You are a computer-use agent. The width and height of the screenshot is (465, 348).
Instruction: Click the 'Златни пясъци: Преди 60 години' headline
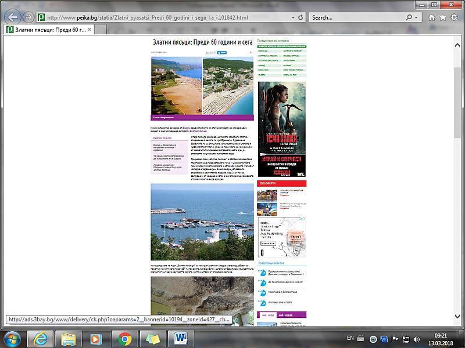tap(202, 43)
